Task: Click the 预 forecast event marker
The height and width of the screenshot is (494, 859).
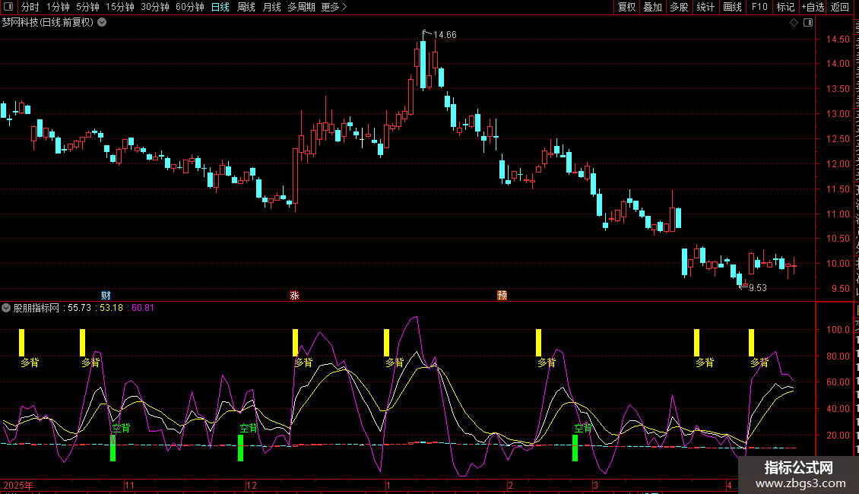Action: (502, 295)
